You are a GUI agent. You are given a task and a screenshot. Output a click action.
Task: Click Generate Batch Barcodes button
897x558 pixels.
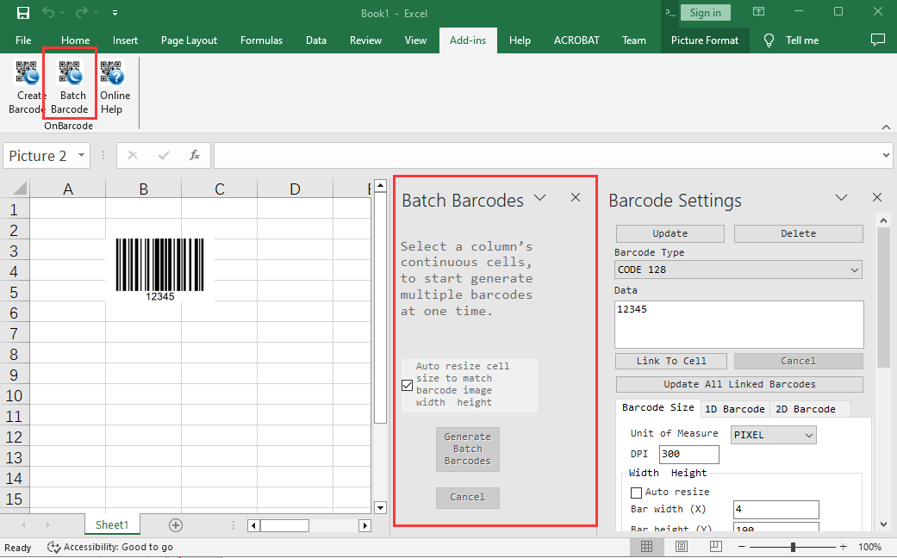point(467,449)
